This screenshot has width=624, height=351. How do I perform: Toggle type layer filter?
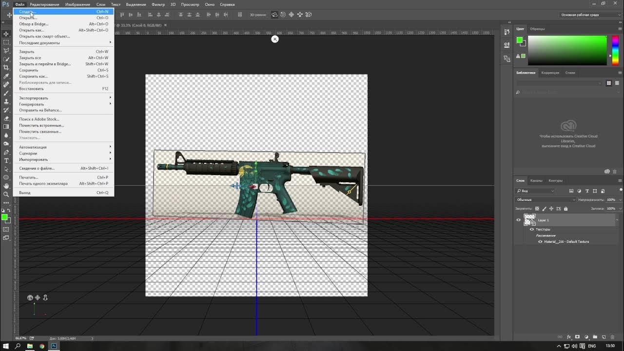(x=587, y=191)
